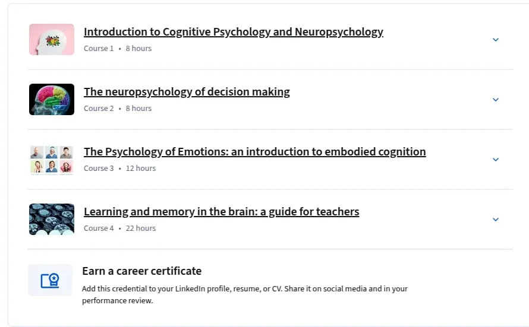Click the Course 4 label
This screenshot has height=327, width=529.
tap(99, 228)
